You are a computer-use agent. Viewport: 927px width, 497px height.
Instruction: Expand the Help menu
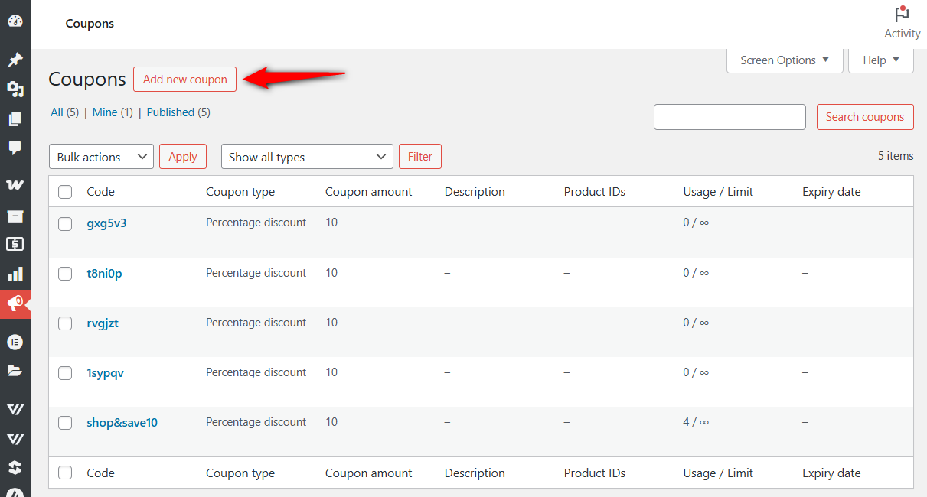[x=880, y=60]
